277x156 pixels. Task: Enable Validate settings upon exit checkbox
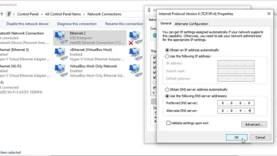click(x=168, y=123)
